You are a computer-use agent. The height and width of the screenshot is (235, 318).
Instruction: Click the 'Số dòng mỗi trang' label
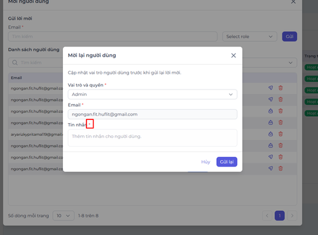[x=29, y=216]
